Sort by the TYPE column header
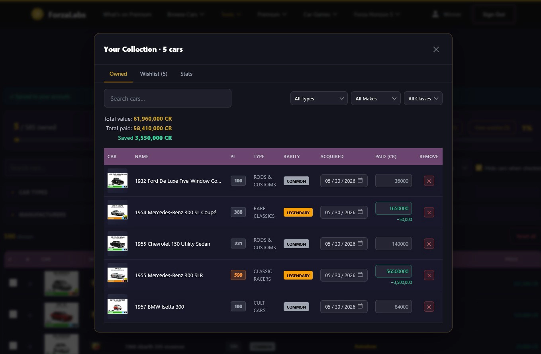 pyautogui.click(x=259, y=156)
